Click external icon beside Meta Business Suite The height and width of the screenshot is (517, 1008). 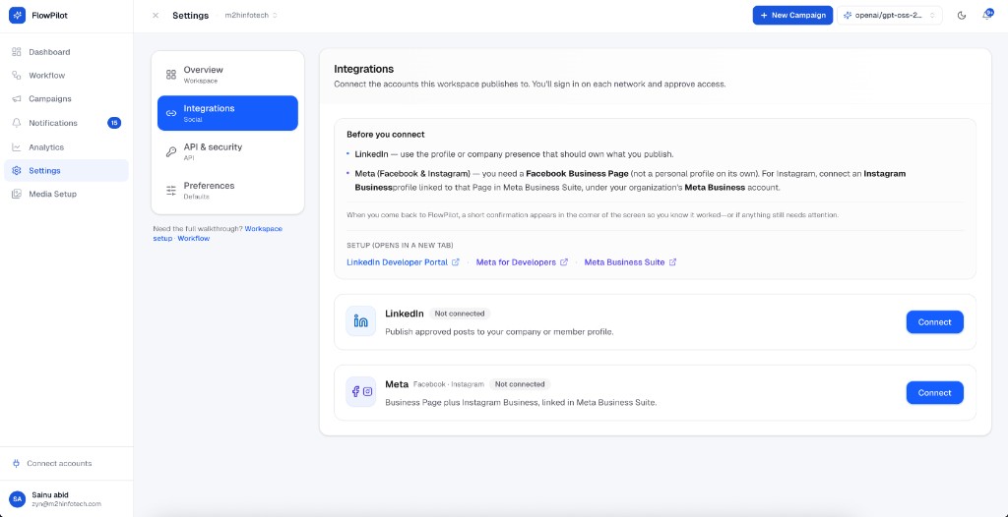673,262
